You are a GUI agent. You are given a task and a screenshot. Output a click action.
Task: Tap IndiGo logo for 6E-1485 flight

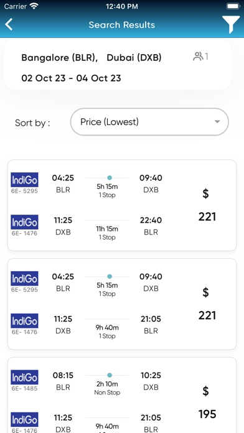click(24, 377)
